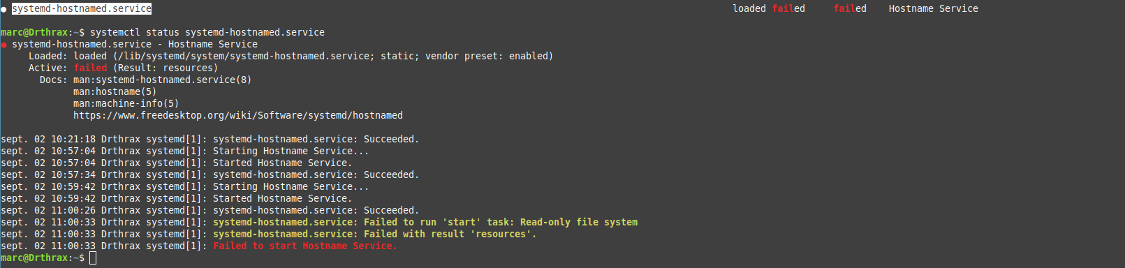The width and height of the screenshot is (1125, 268).
Task: Click the man:machine-info(5) docs entry
Action: tap(126, 104)
